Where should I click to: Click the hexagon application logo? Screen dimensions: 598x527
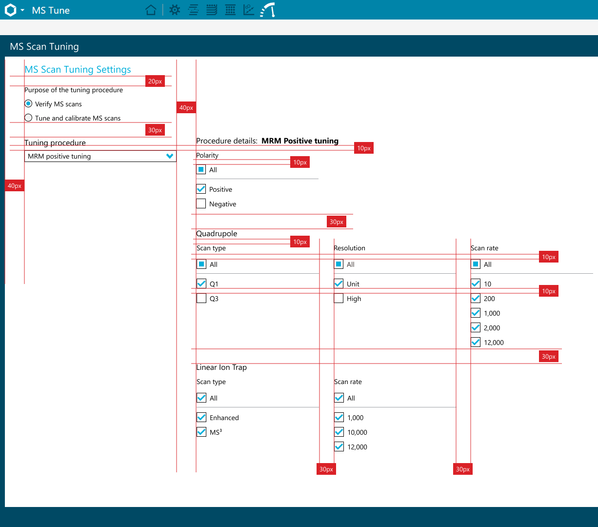tap(10, 10)
